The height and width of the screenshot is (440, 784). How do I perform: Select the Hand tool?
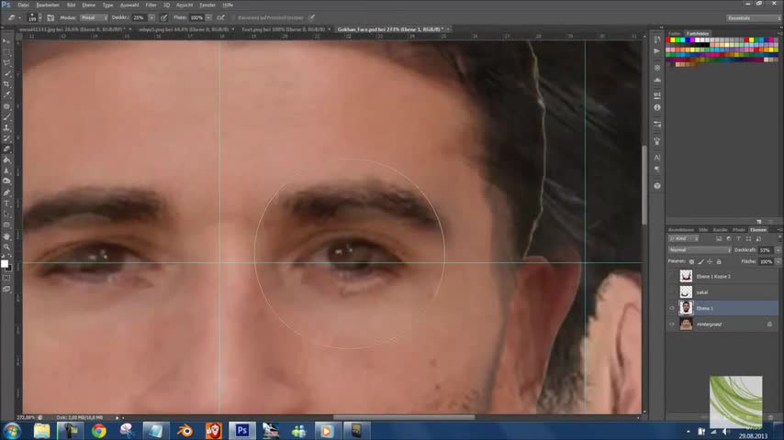6,236
